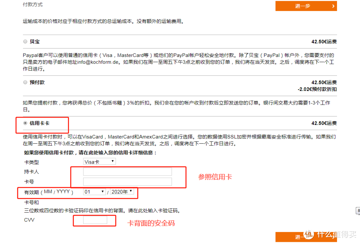Open the Visa卡 card type dropdown

click(x=99, y=162)
